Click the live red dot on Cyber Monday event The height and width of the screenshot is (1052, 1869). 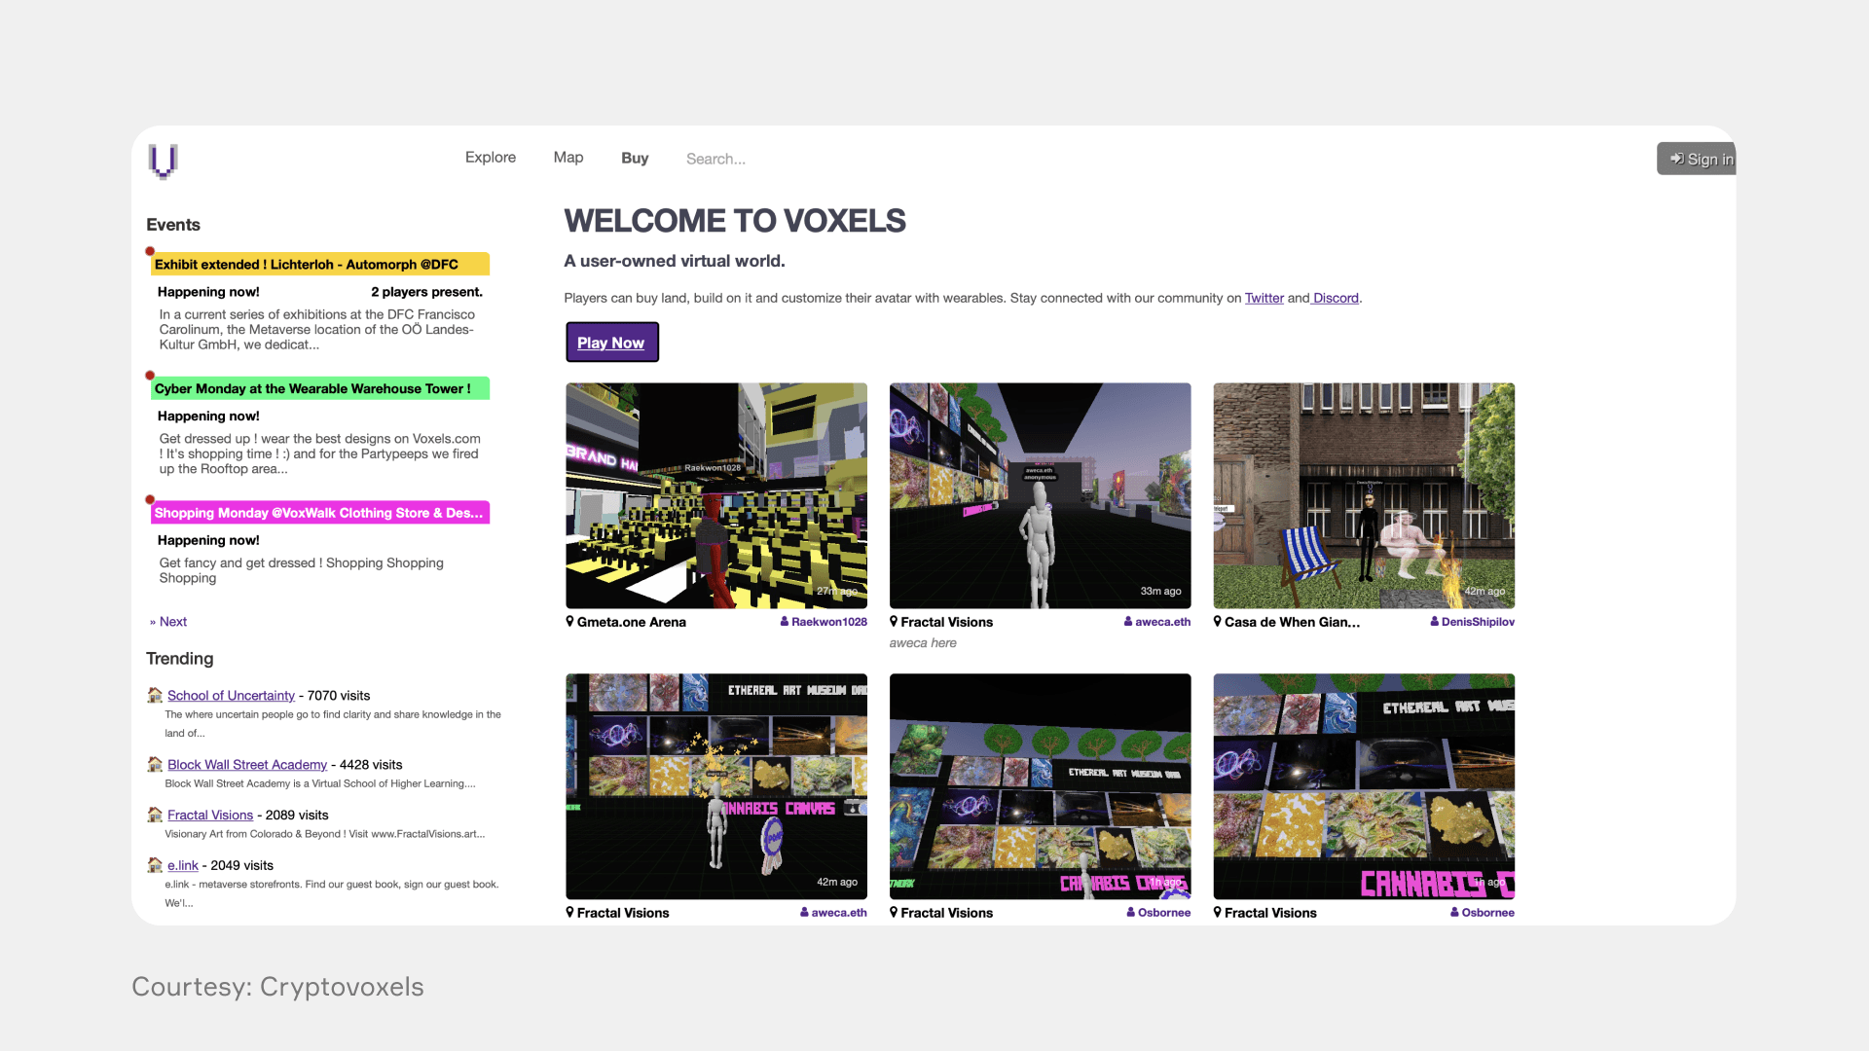point(150,376)
